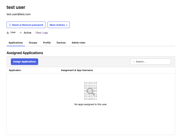Click the 'No apps assigned to this user' message
The height and width of the screenshot is (137, 178).
[91, 104]
